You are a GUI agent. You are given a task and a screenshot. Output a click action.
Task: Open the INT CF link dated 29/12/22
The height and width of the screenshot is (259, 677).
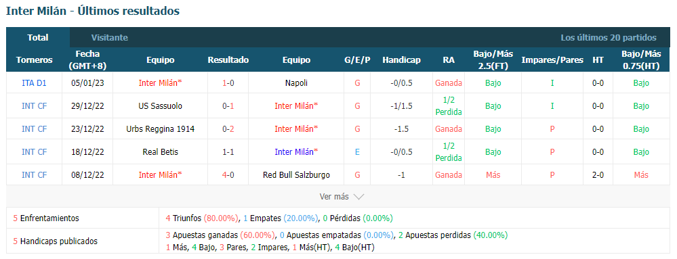point(34,106)
